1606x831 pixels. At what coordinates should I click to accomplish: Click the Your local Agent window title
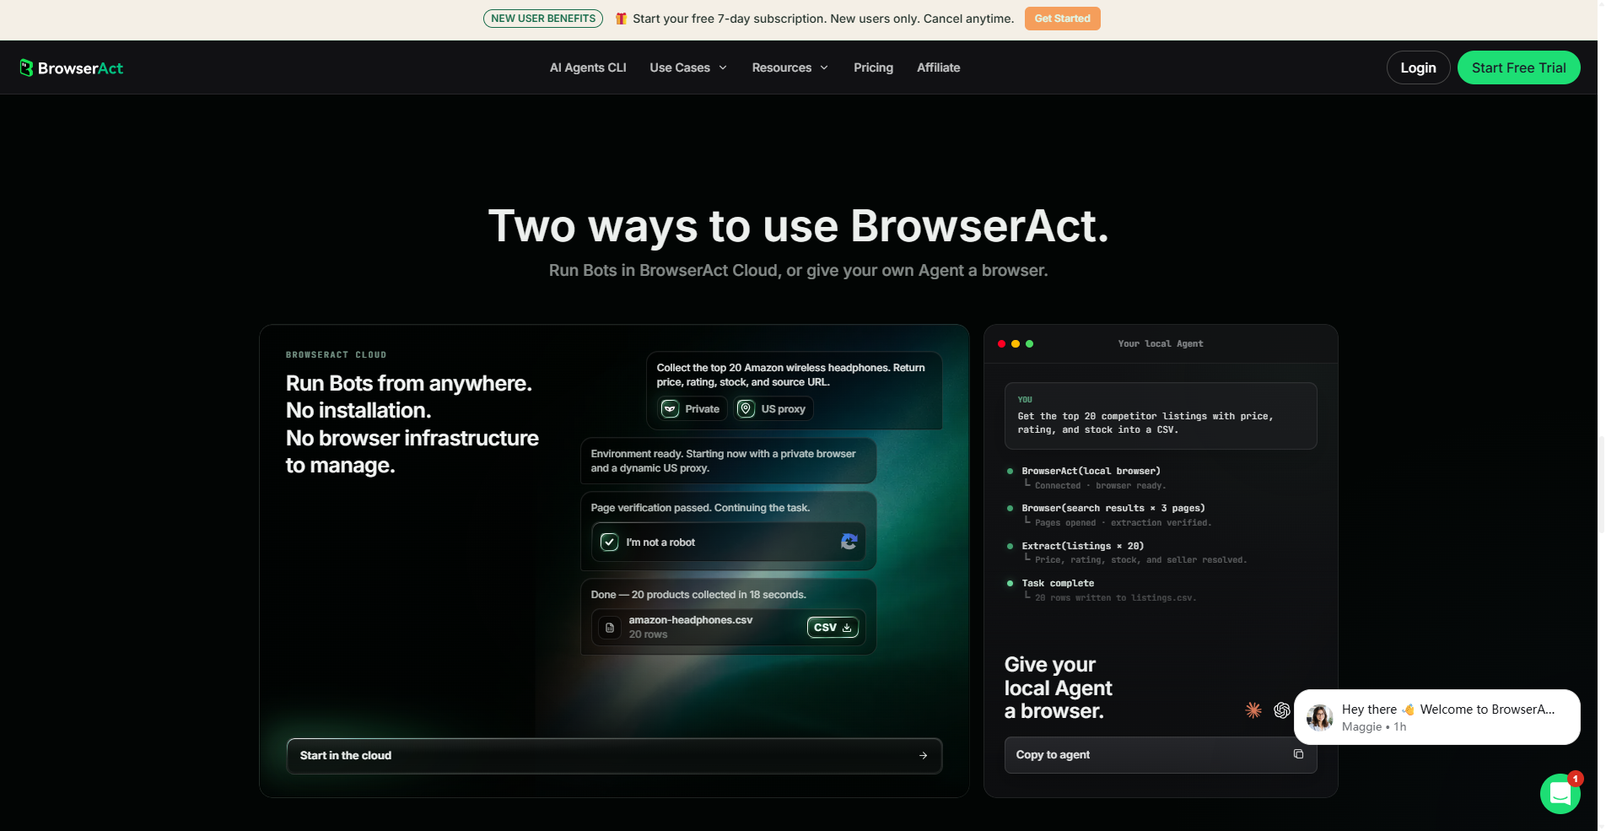click(x=1161, y=344)
